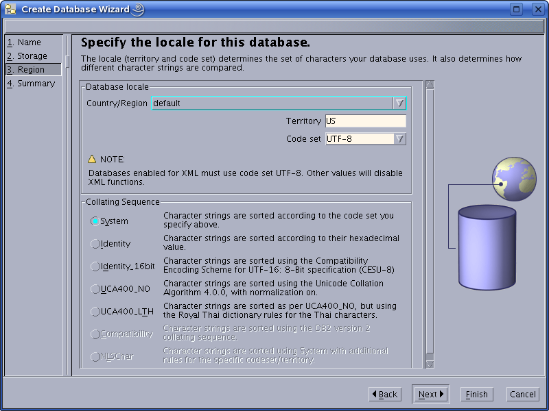Click the Territory input field showing US
The height and width of the screenshot is (411, 549).
point(366,121)
